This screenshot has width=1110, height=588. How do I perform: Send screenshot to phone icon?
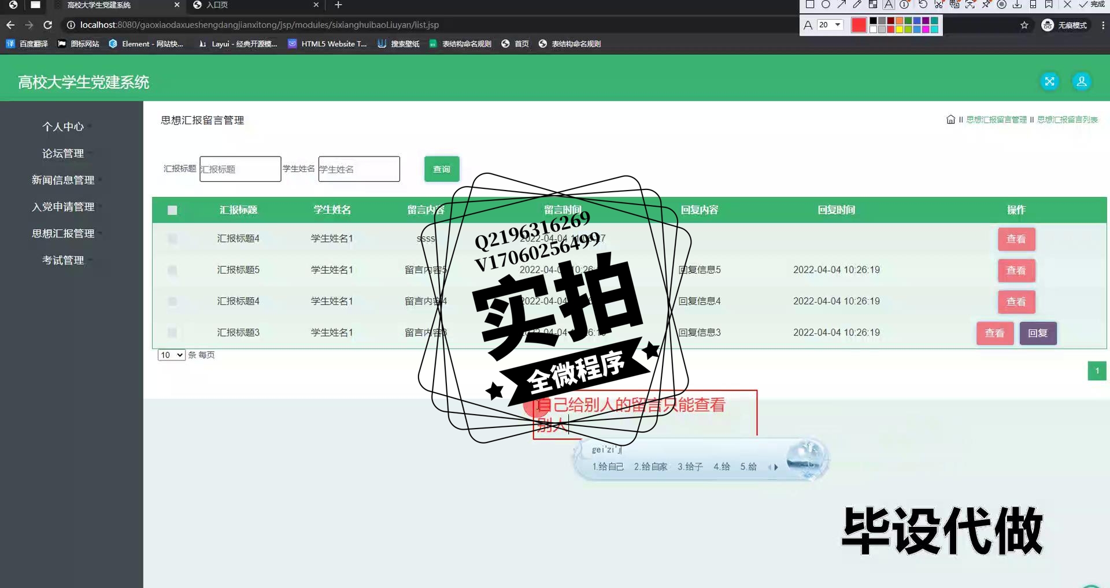click(1033, 5)
